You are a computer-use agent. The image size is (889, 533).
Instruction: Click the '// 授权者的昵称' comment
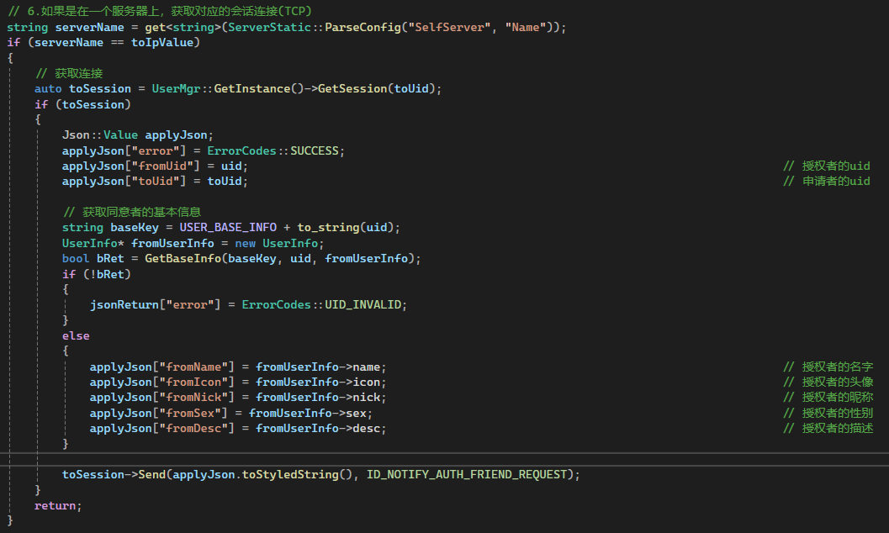pos(828,398)
